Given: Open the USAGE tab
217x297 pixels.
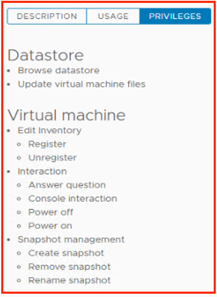Looking at the screenshot, I should (113, 16).
